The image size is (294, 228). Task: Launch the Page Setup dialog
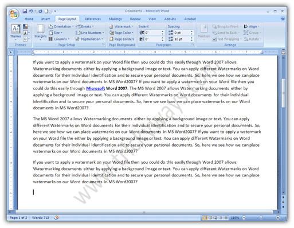103,45
